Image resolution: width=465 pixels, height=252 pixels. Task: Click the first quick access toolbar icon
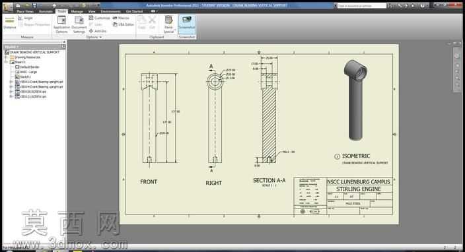pyautogui.click(x=18, y=5)
